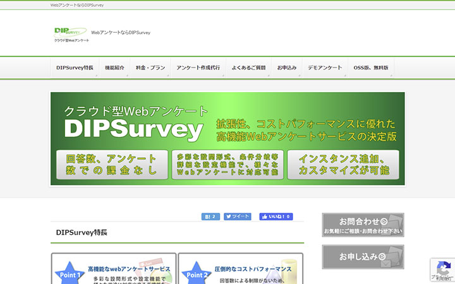Click the main green DIPSurvey hero banner
The image size is (455, 284).
click(x=227, y=138)
